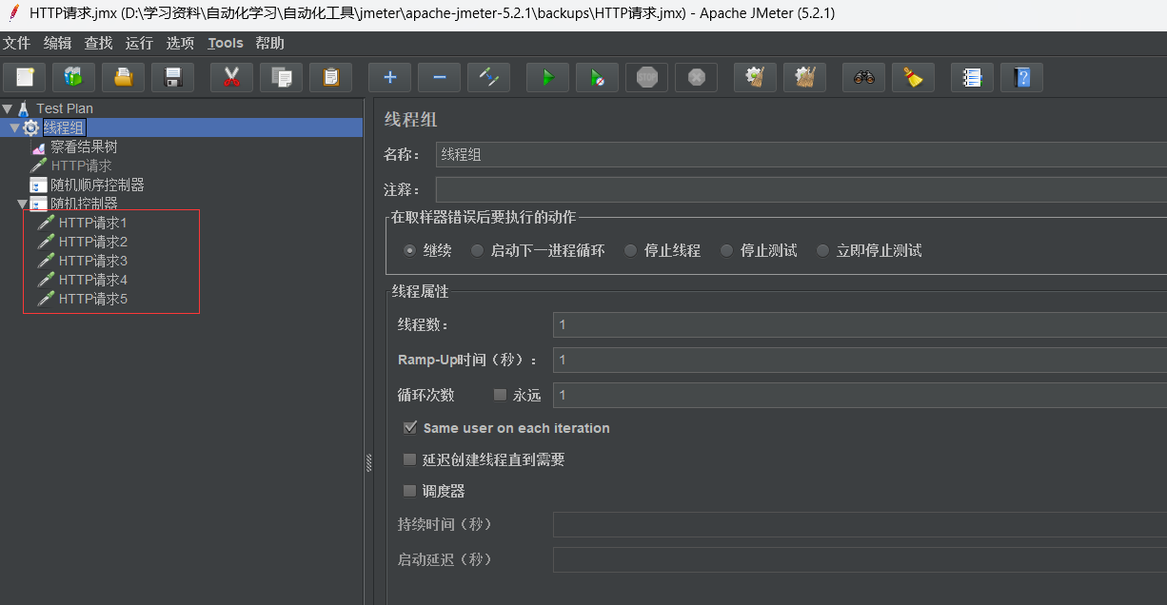The height and width of the screenshot is (605, 1167).
Task: Collapse the 线程组 tree node arrow
Action: pyautogui.click(x=15, y=127)
